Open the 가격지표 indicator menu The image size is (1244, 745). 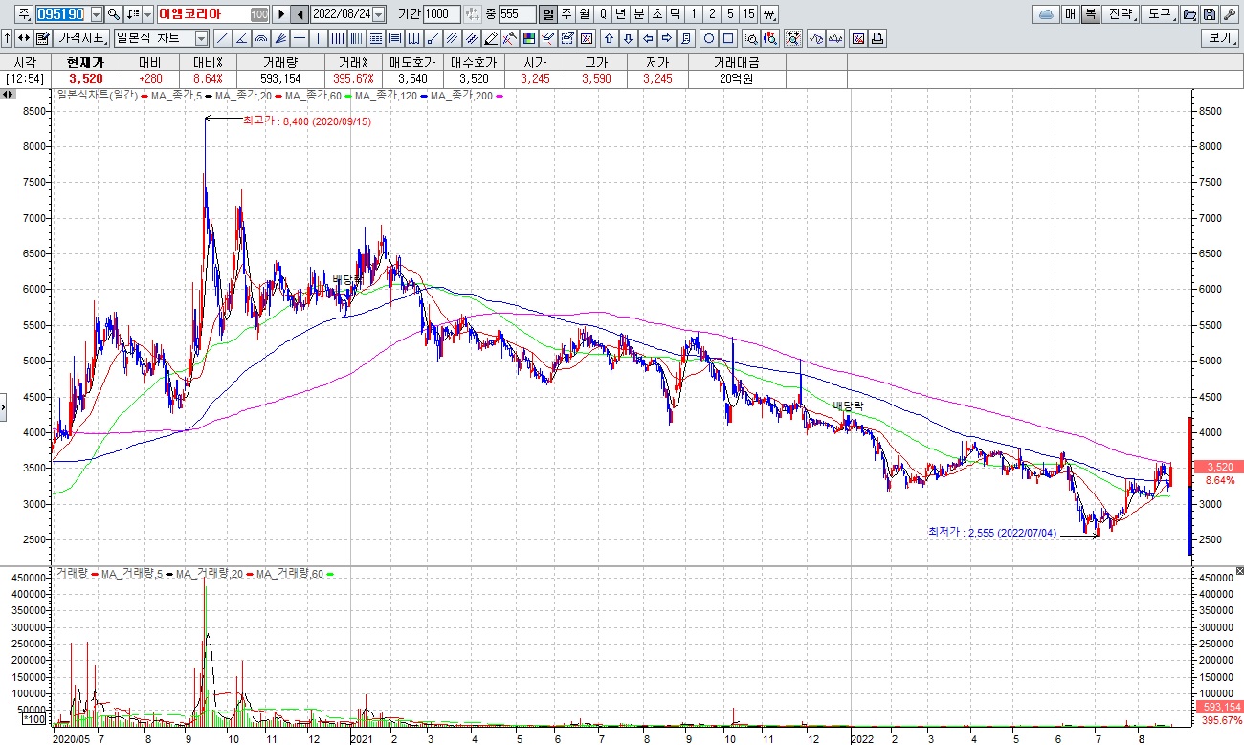(81, 38)
